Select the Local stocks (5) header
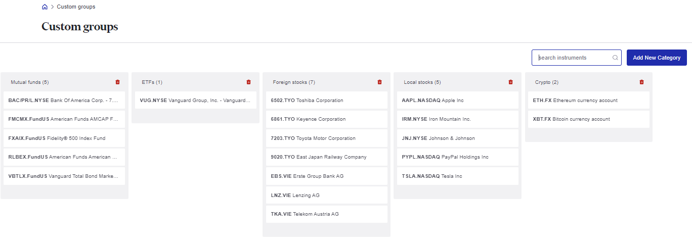This screenshot has height=245, width=692. pyautogui.click(x=422, y=82)
